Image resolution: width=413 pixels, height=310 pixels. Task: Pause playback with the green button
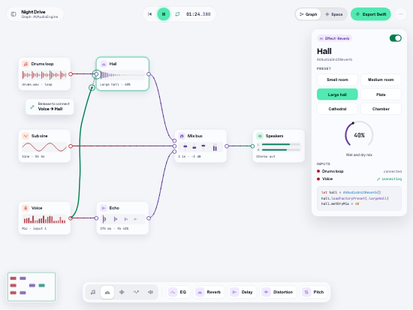[x=164, y=14]
